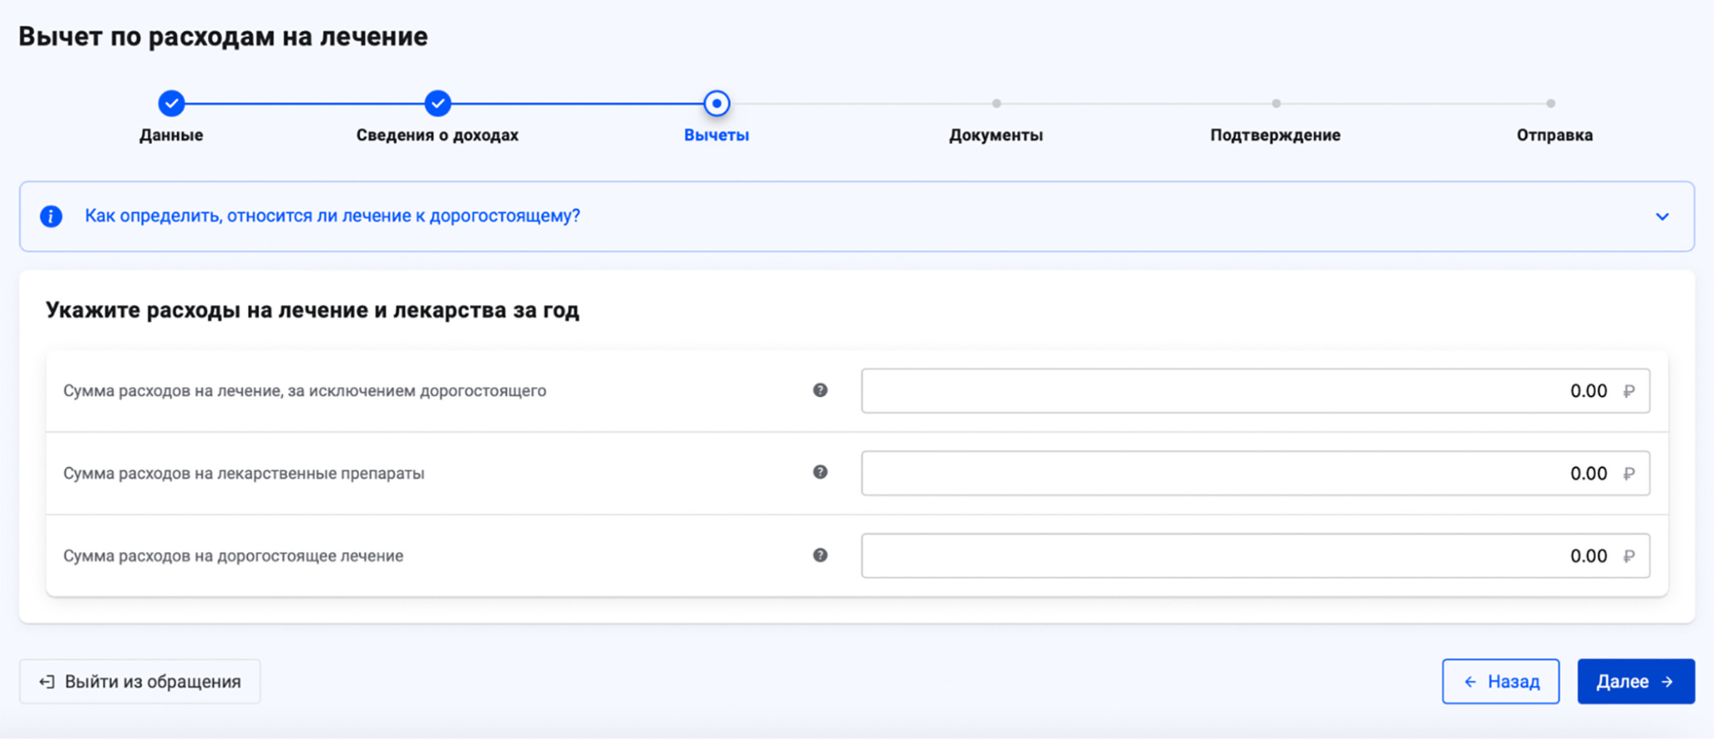Click label 'Сумма расходов на лечение, за исключением дорогостоящего'
This screenshot has width=1714, height=739.
pyautogui.click(x=305, y=391)
